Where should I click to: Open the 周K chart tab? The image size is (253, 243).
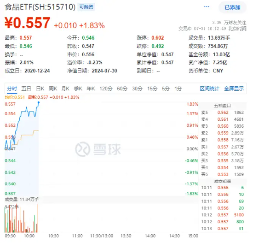53,89
